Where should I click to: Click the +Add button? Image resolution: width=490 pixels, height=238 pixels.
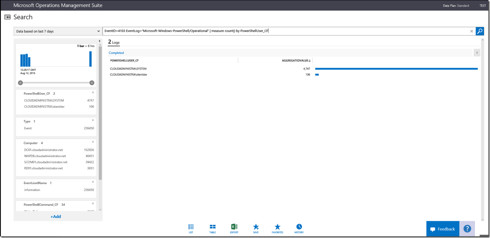click(56, 216)
